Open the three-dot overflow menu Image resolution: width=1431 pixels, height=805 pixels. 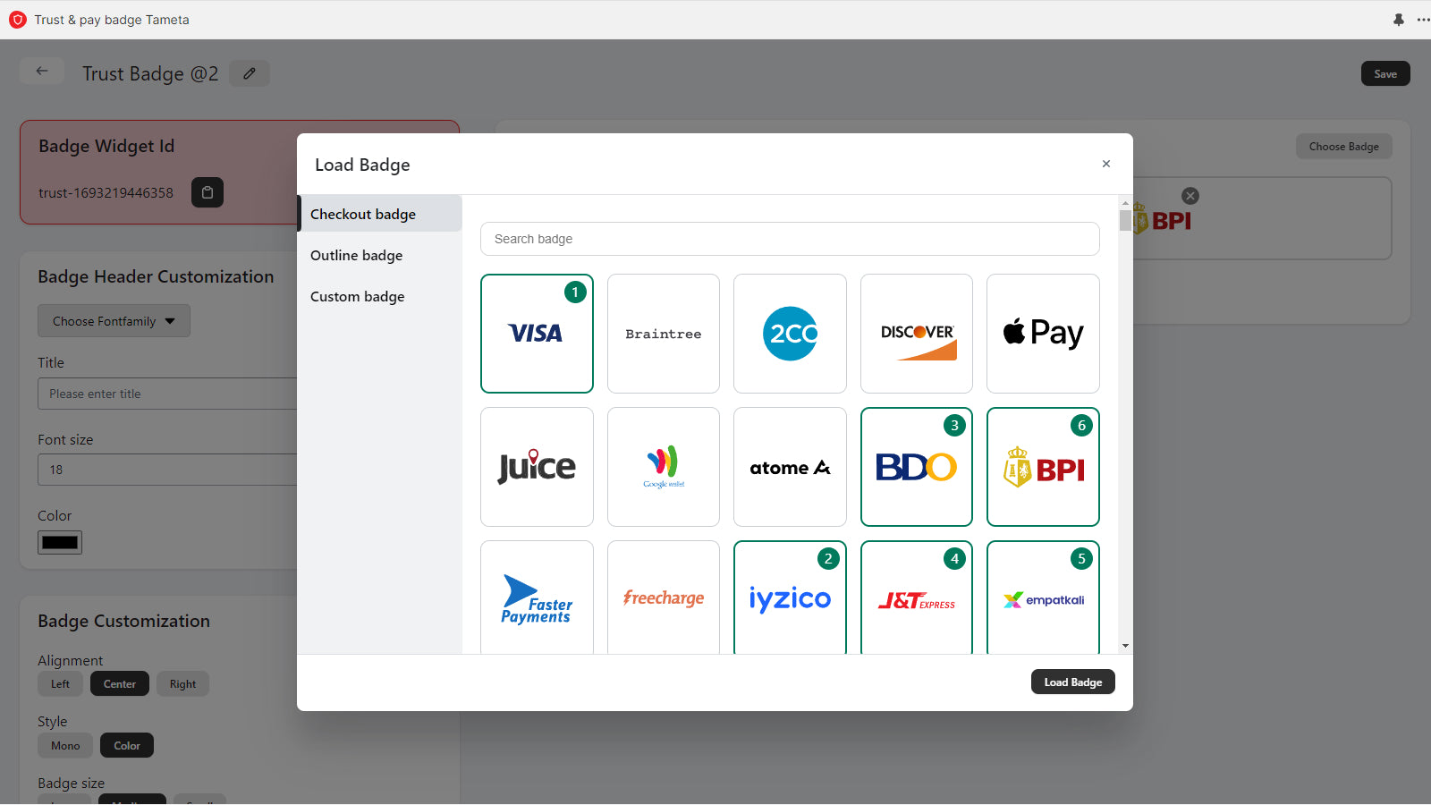[x=1421, y=20]
